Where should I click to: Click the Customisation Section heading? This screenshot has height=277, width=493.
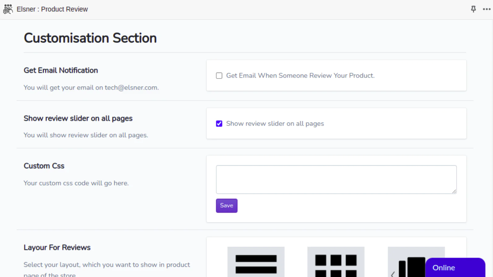90,38
